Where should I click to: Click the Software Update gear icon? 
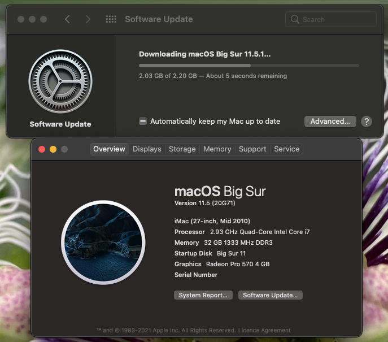tap(60, 81)
